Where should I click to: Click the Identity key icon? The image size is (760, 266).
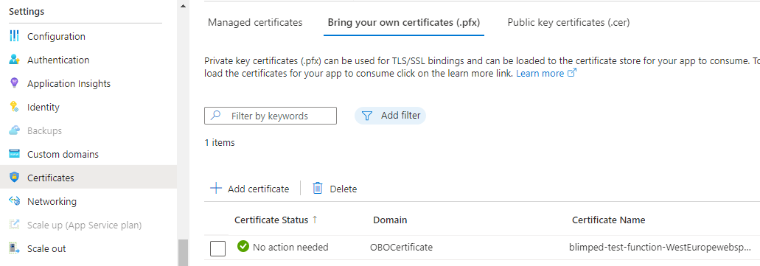tap(15, 107)
